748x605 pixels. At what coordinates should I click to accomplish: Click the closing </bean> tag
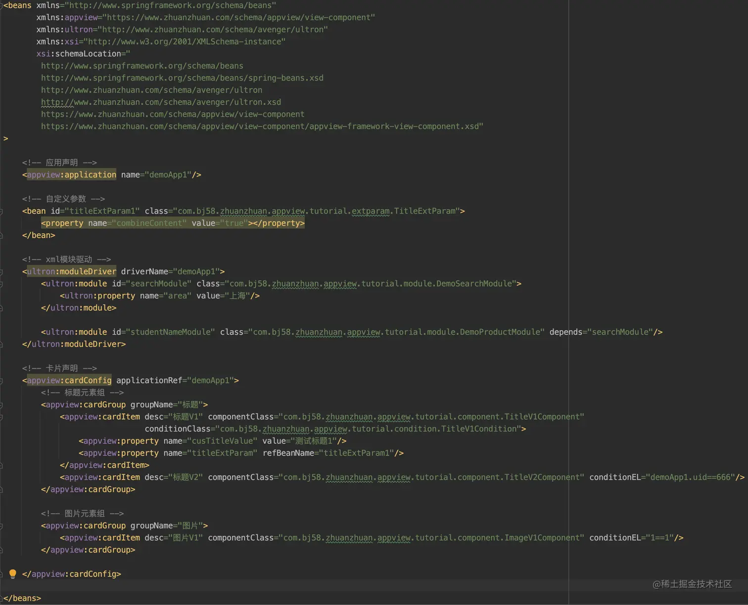coord(39,235)
